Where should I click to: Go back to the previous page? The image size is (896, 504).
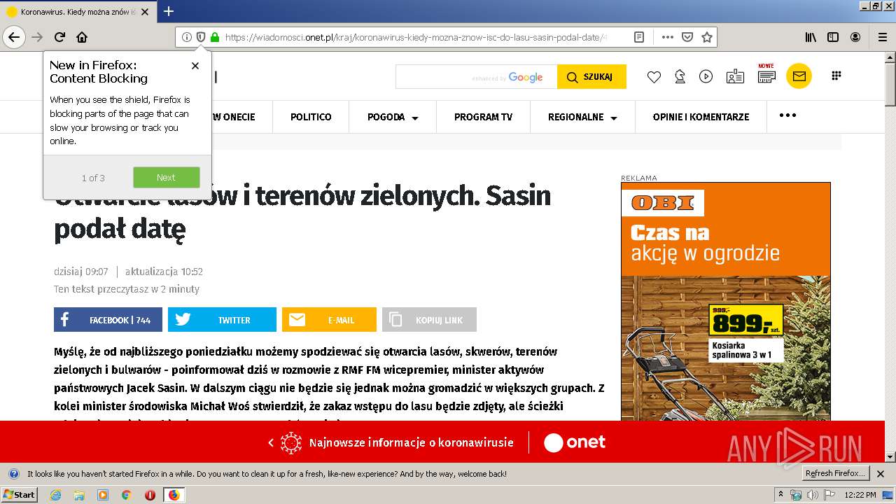click(13, 37)
